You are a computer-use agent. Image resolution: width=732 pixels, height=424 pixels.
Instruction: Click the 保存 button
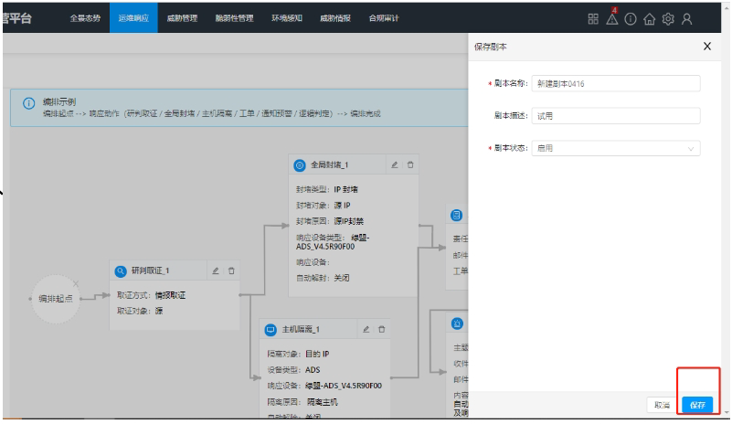point(697,405)
